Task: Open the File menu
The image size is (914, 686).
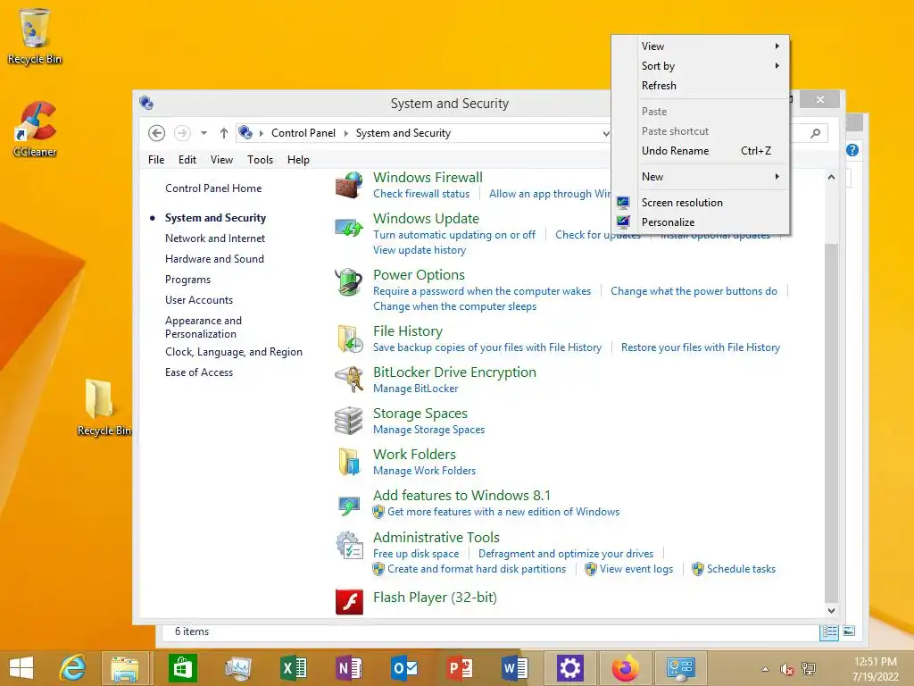Action: (156, 160)
